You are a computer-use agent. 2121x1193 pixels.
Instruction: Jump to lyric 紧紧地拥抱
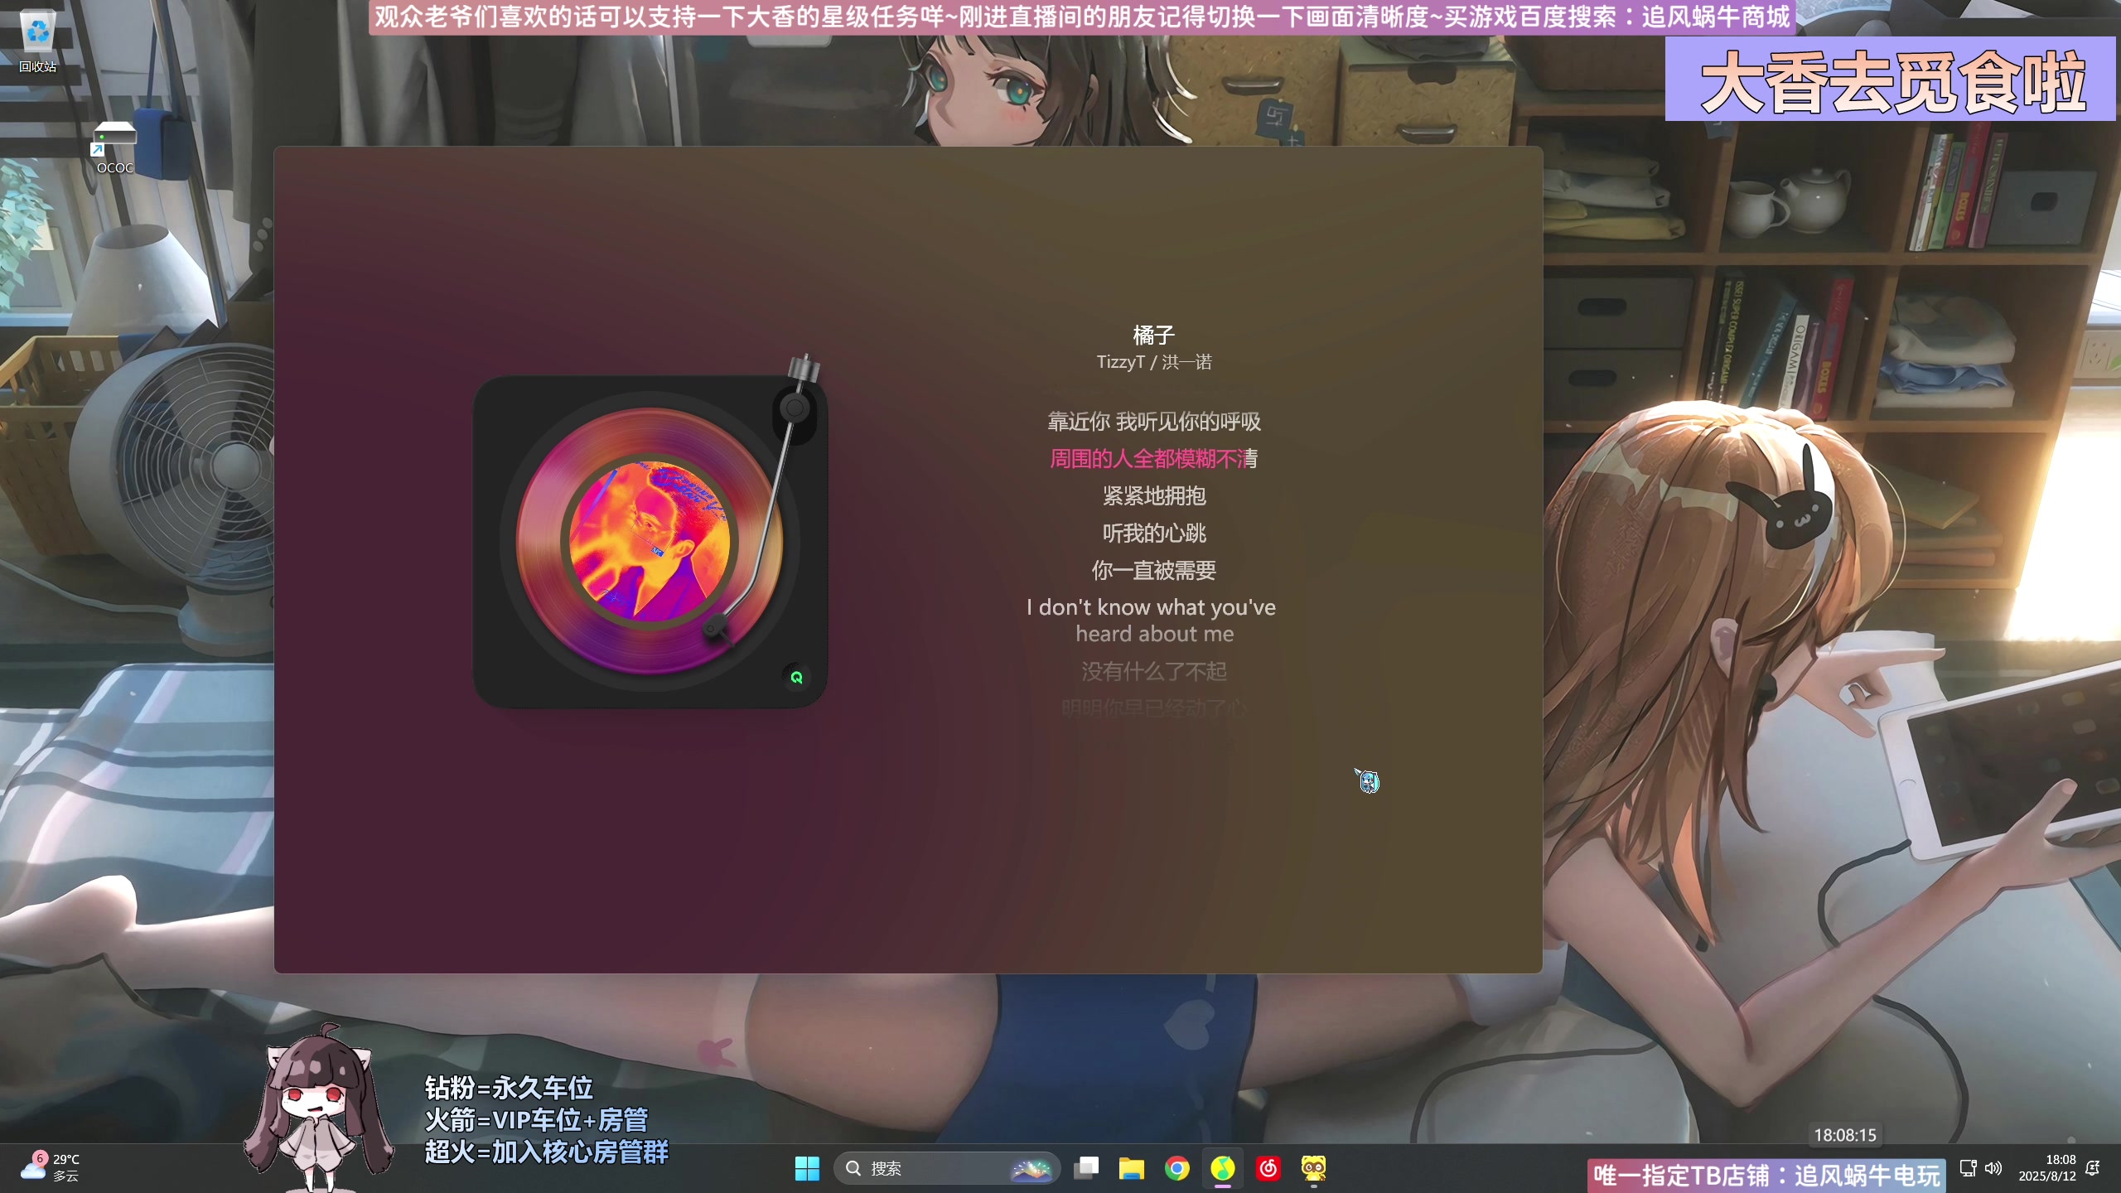tap(1154, 496)
